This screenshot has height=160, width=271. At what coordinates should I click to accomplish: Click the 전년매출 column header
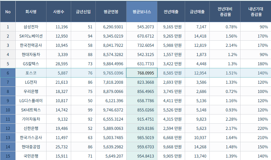(171, 12)
